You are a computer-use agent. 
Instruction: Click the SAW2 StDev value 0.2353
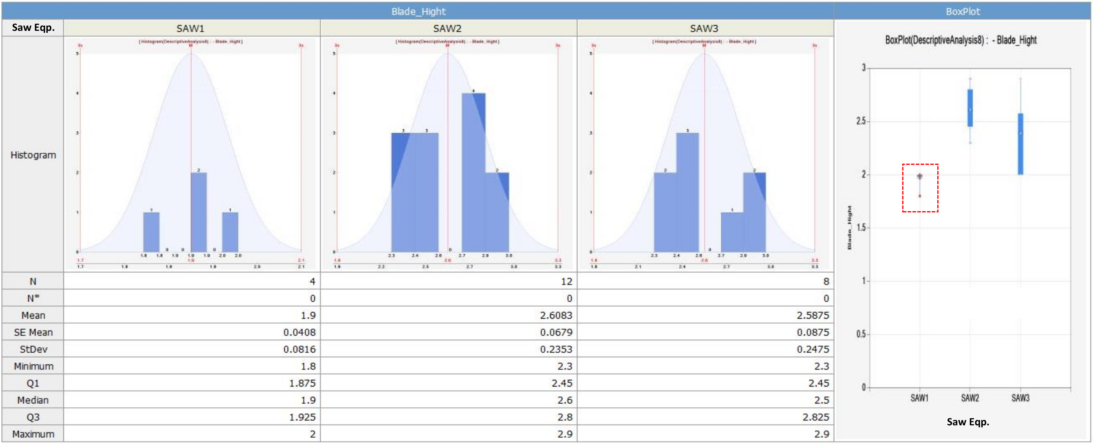(x=556, y=349)
